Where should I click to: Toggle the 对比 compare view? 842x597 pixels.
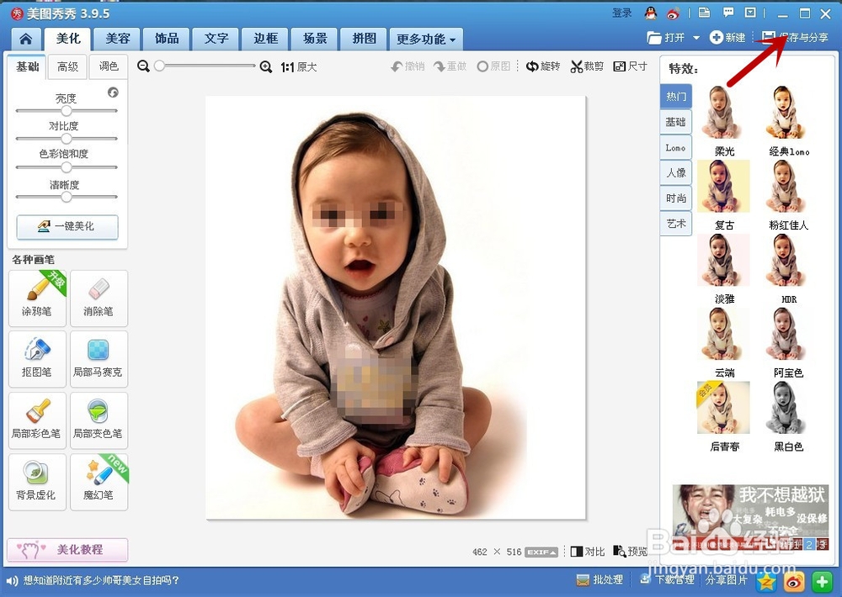click(x=588, y=552)
